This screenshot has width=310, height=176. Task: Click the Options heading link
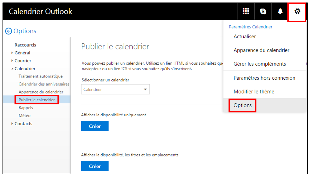(x=25, y=31)
